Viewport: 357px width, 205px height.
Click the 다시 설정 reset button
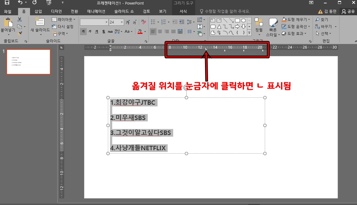click(63, 27)
